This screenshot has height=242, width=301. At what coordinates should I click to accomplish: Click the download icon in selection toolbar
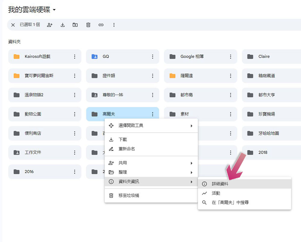(x=63, y=25)
